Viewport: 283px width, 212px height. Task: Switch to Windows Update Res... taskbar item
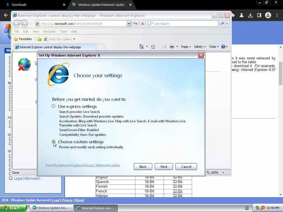(x=51, y=208)
